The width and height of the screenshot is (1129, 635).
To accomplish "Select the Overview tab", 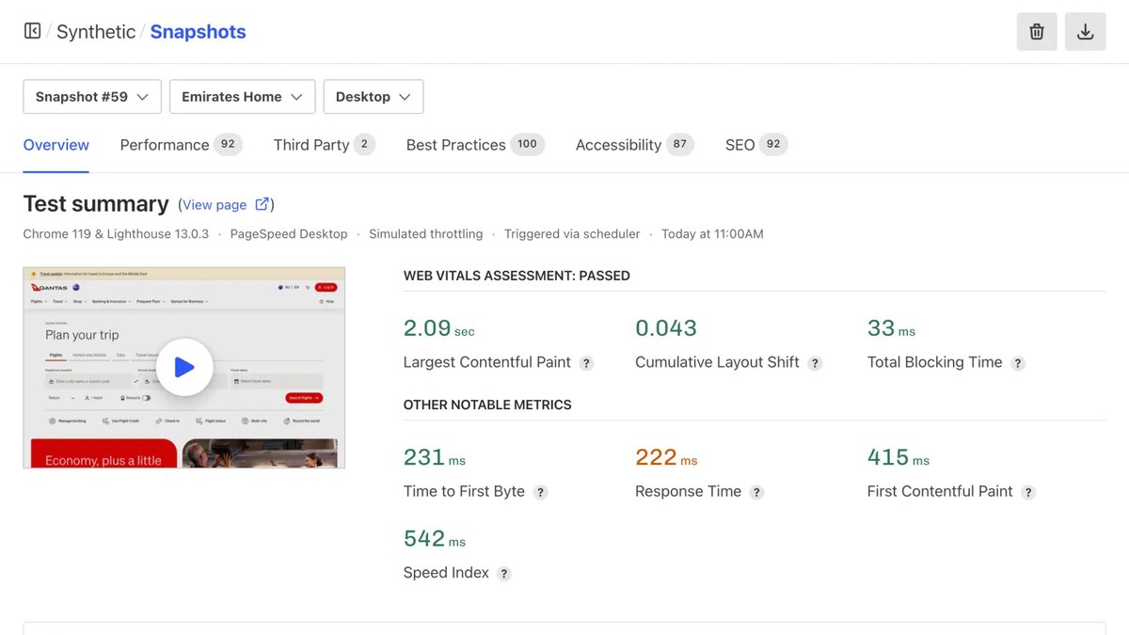I will coord(56,145).
